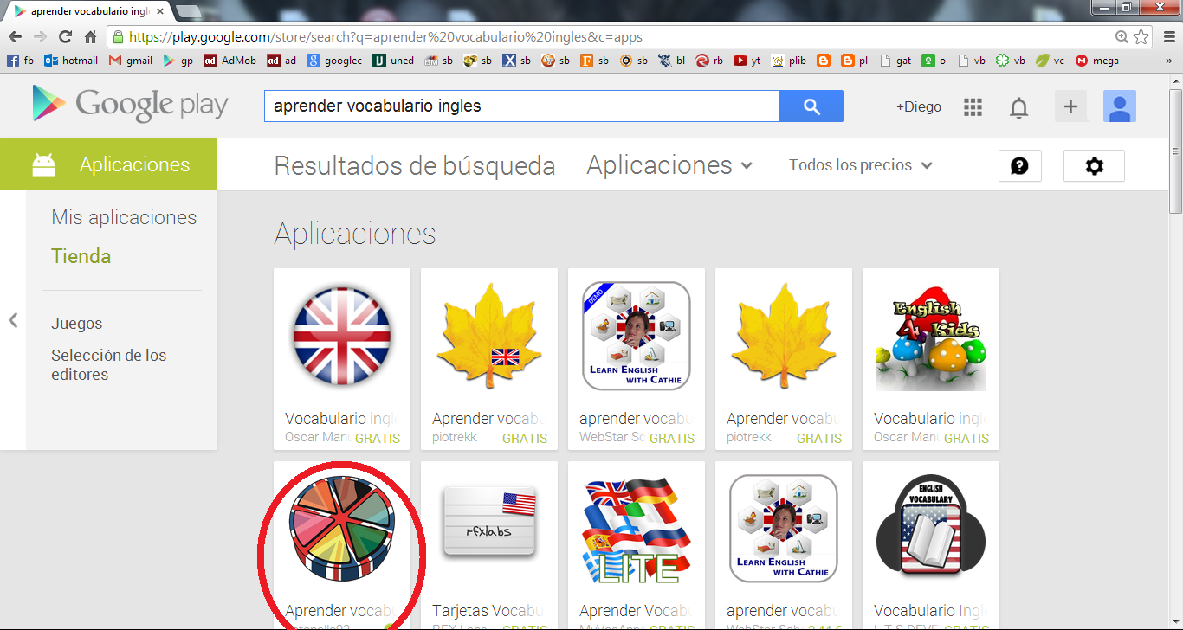Open the blue profile avatar

[1119, 106]
